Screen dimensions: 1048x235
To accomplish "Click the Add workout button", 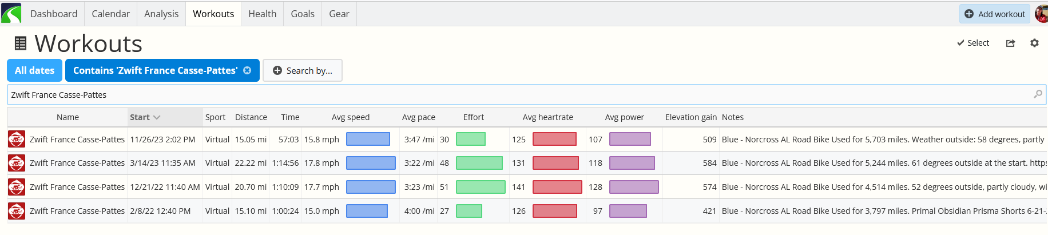I will (x=994, y=14).
